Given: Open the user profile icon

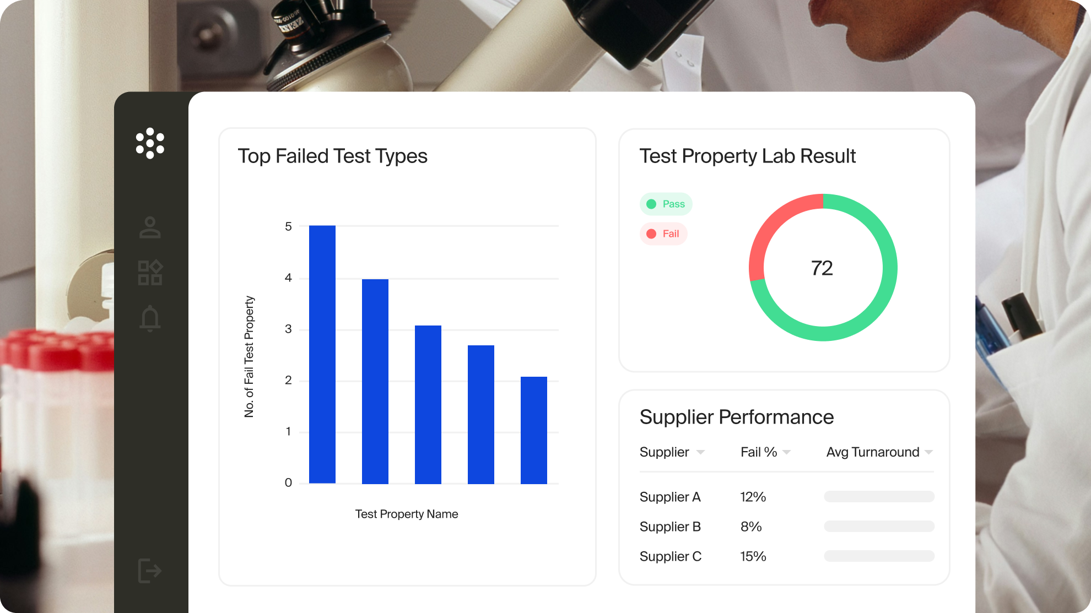Looking at the screenshot, I should click(x=150, y=227).
